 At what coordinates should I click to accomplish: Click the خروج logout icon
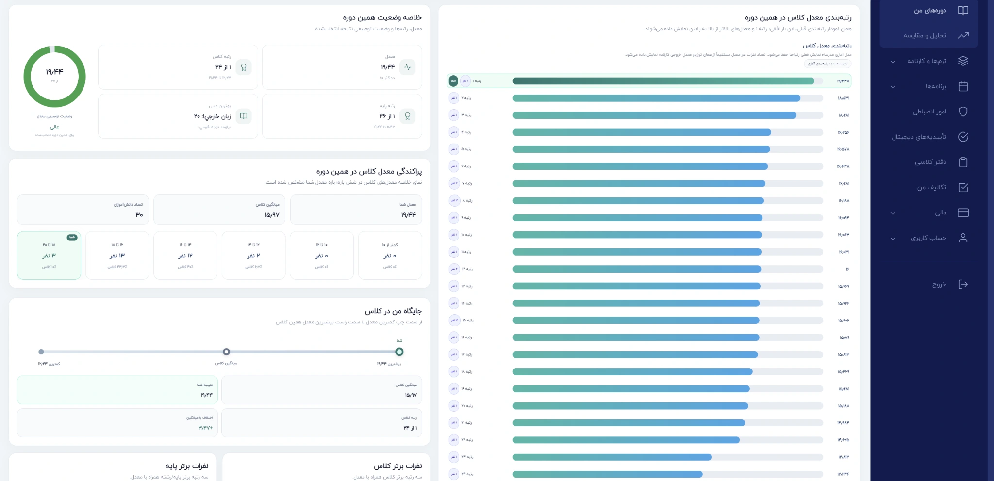963,284
